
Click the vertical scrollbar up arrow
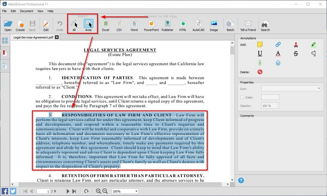[232, 43]
